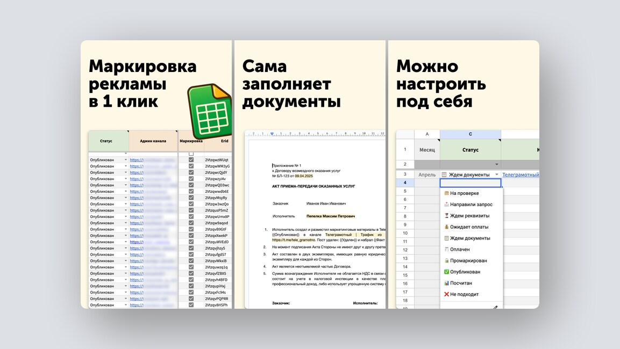The height and width of the screenshot is (349, 620).
Task: Click Erid cell 2VtzqufgdS7
Action: click(x=218, y=255)
